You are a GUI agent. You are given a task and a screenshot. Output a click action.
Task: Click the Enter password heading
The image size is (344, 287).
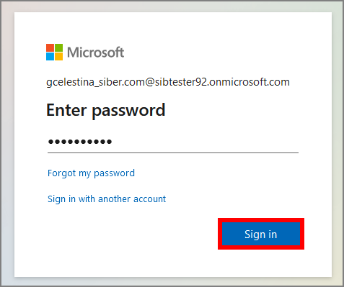click(106, 110)
